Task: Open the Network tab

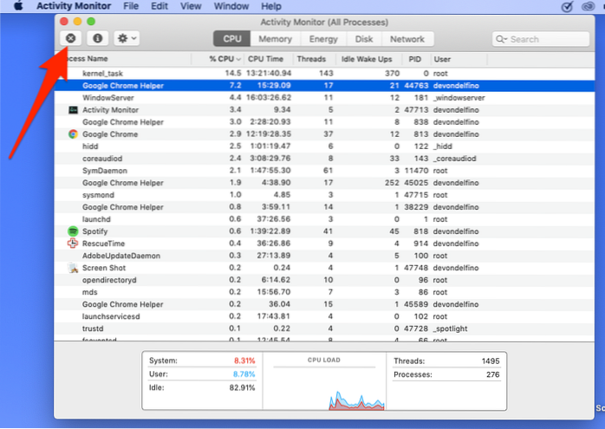Action: [x=407, y=39]
